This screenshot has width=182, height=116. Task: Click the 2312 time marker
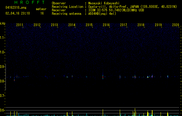(x=37, y=25)
